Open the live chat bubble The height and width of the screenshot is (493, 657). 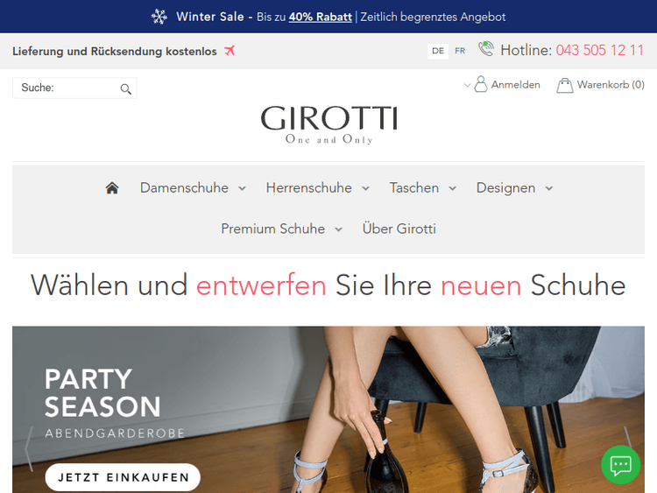620,464
